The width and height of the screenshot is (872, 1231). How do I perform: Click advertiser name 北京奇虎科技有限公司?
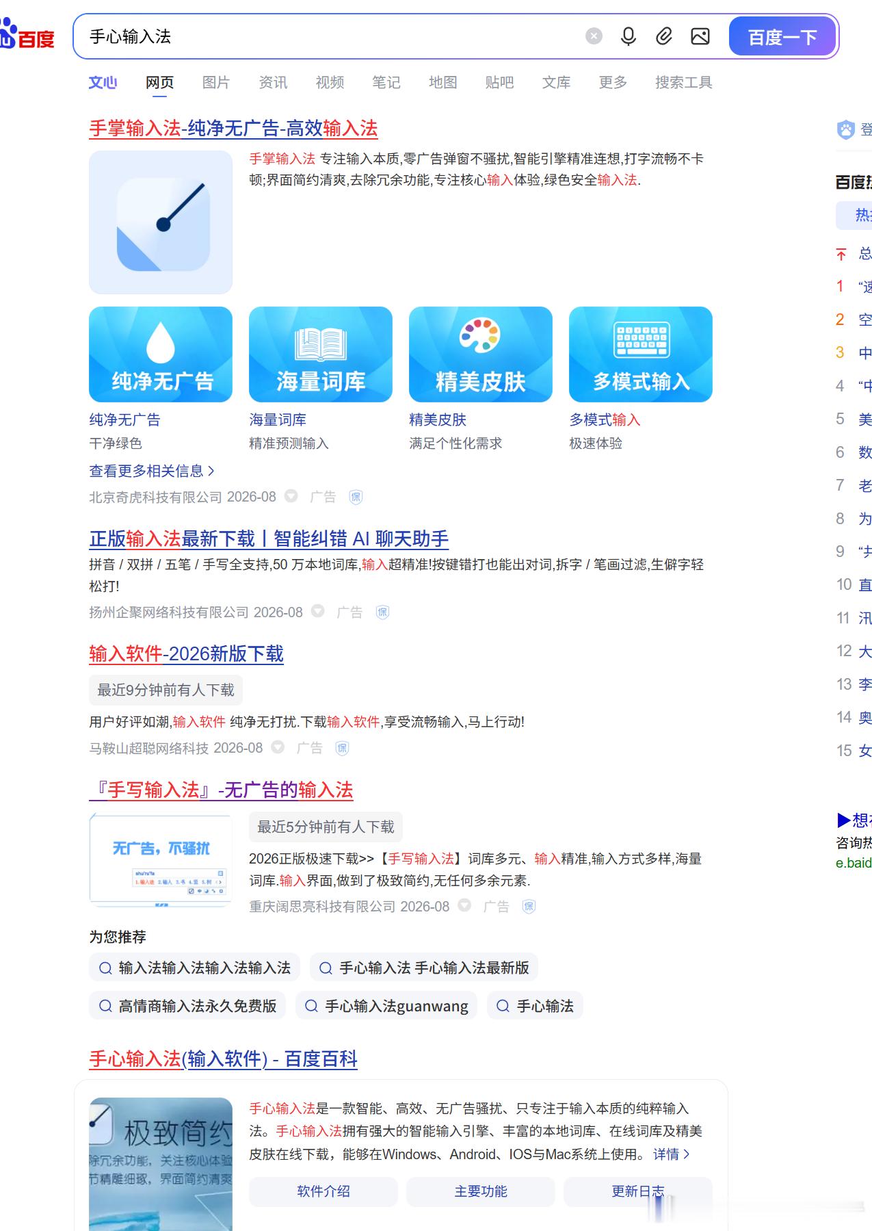(155, 497)
